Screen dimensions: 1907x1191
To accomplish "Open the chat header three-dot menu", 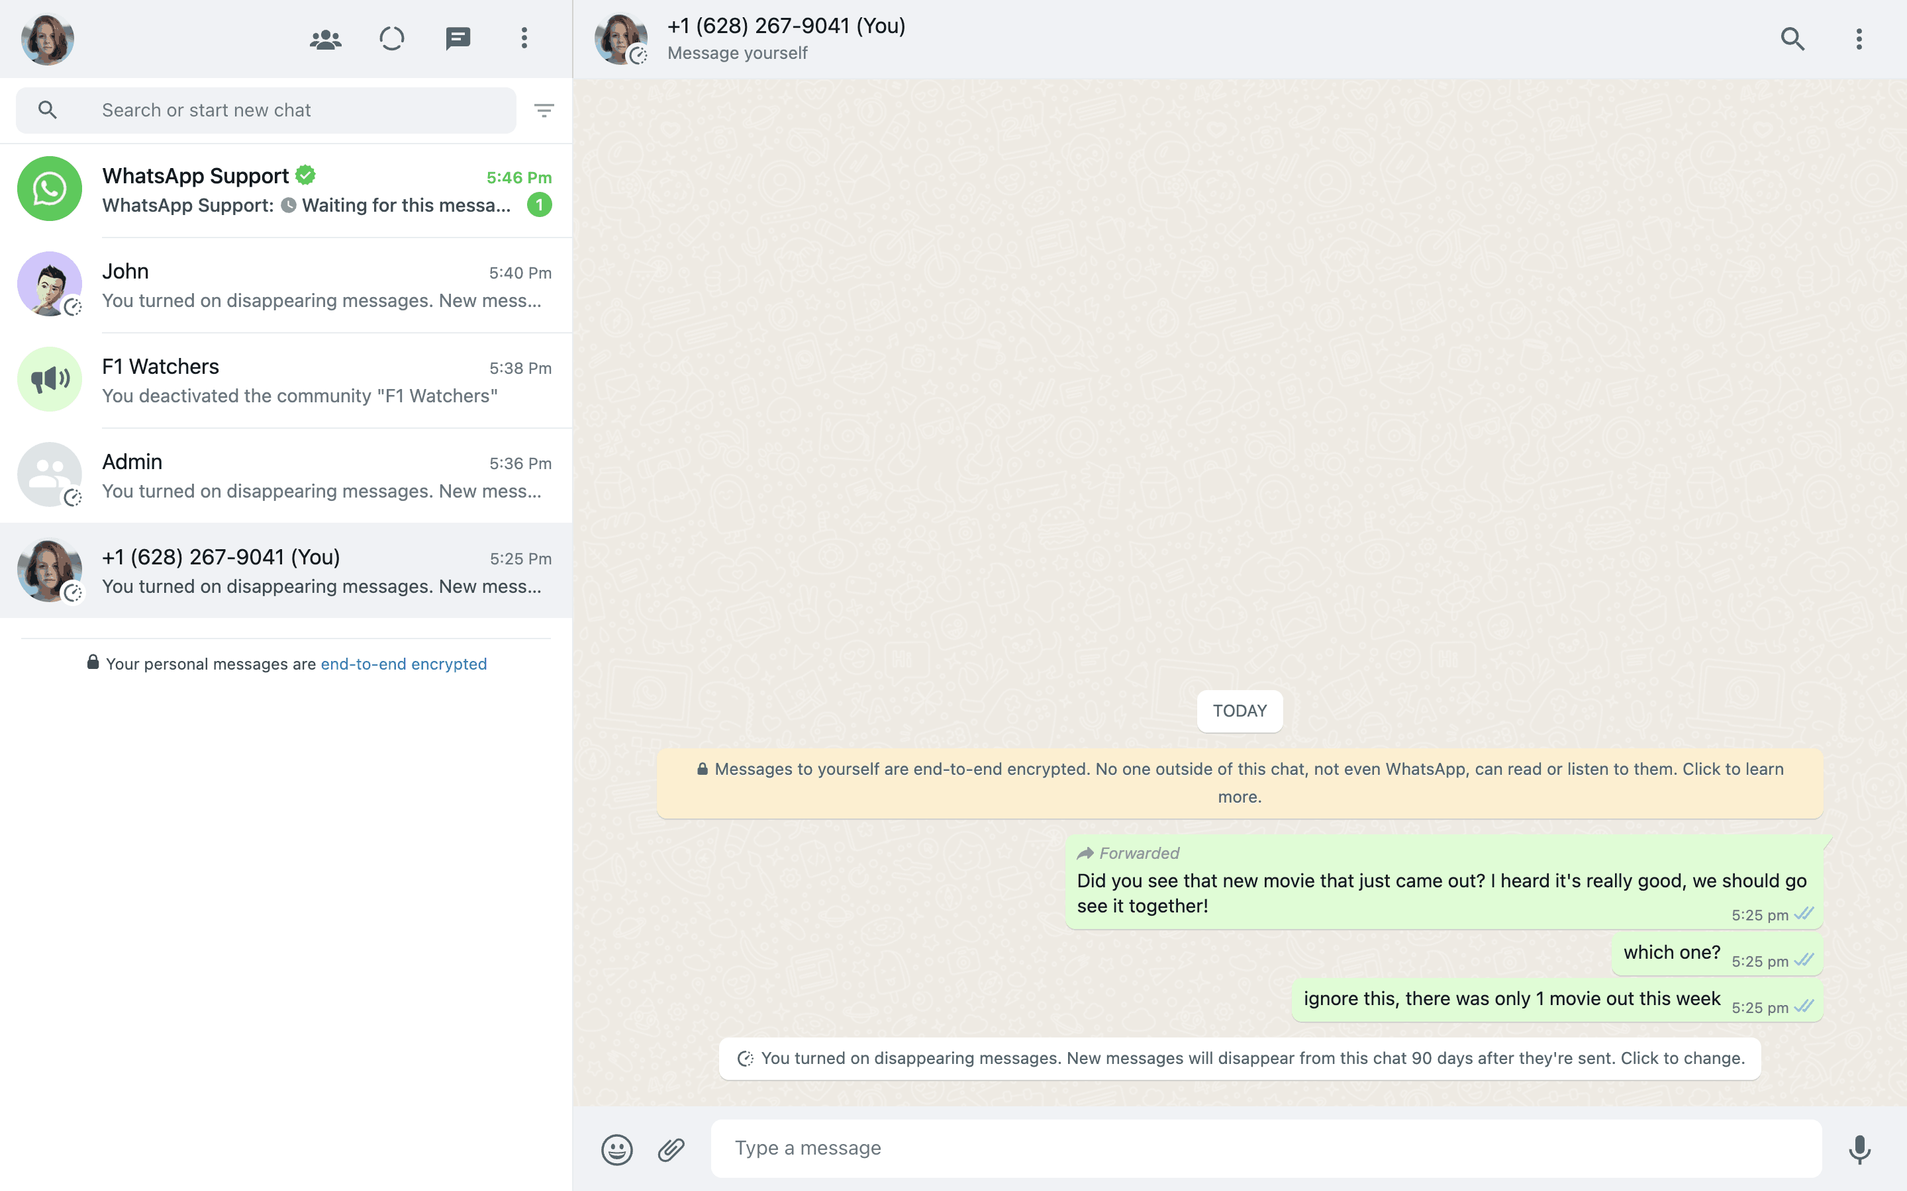I will click(1858, 38).
